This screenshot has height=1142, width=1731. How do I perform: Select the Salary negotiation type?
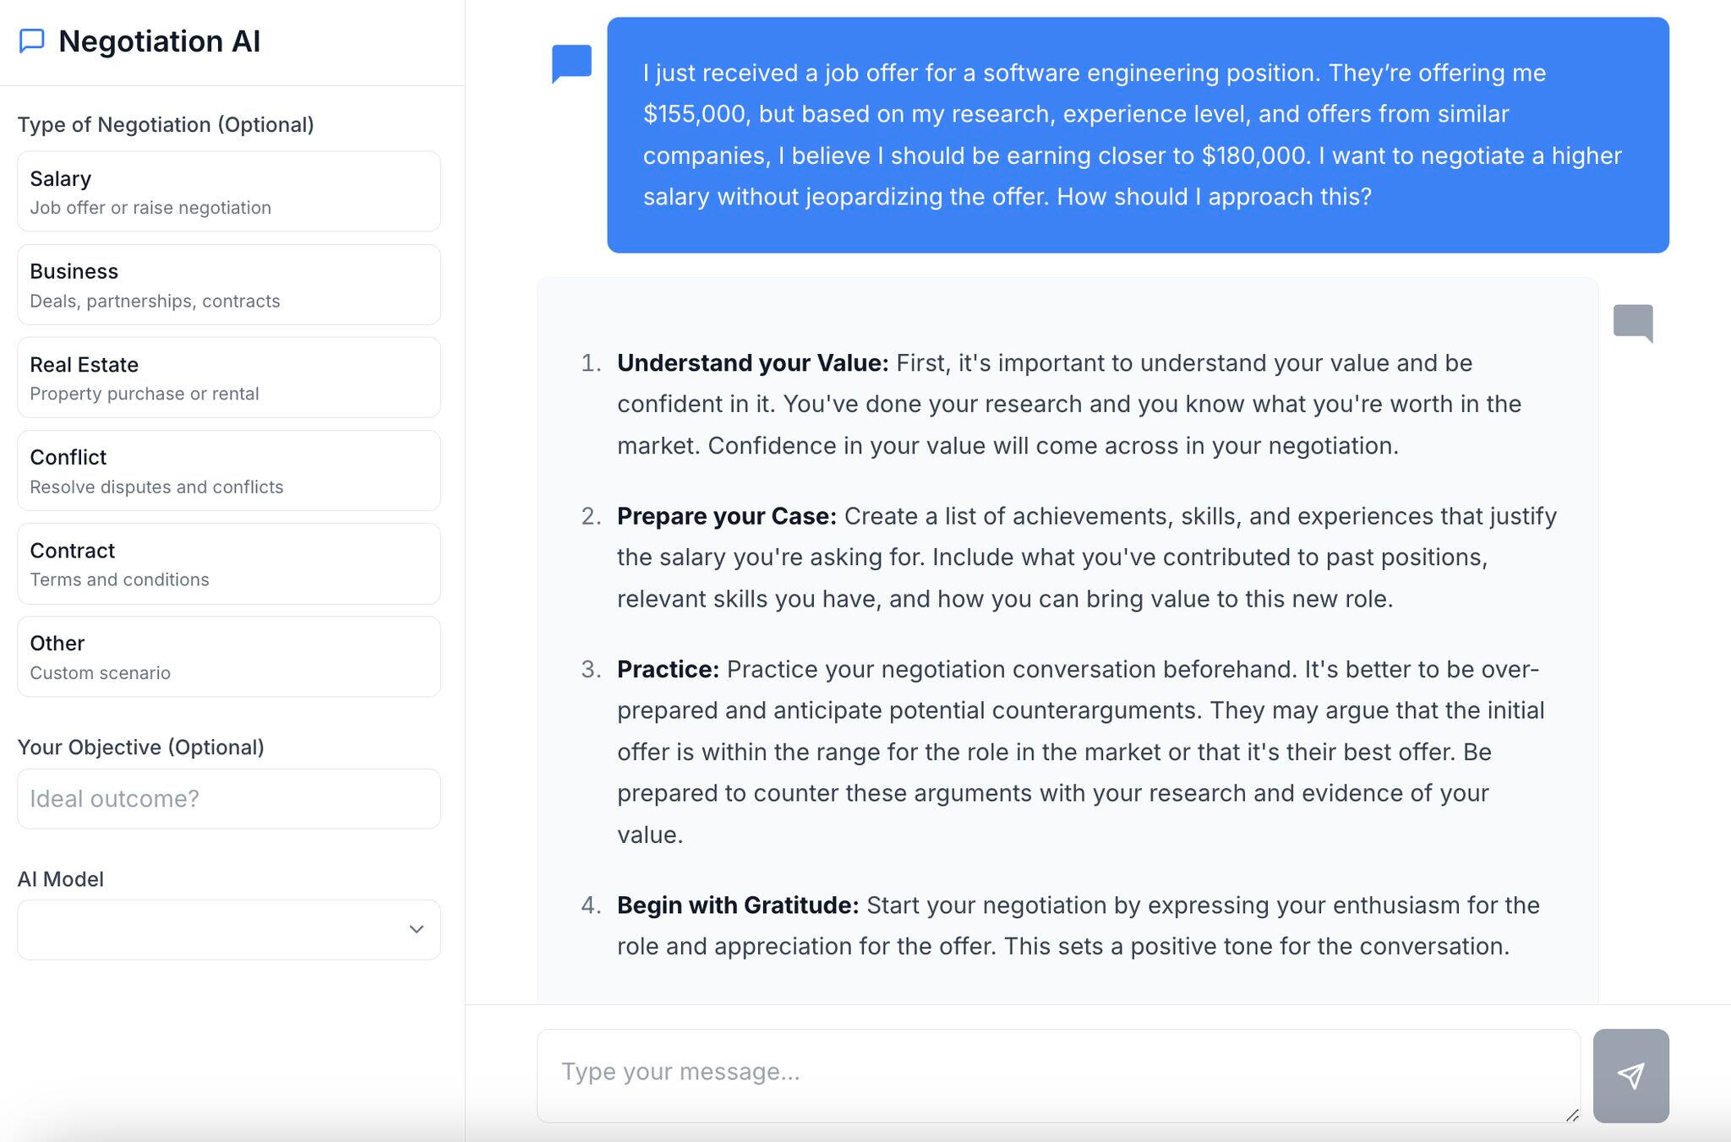point(229,192)
